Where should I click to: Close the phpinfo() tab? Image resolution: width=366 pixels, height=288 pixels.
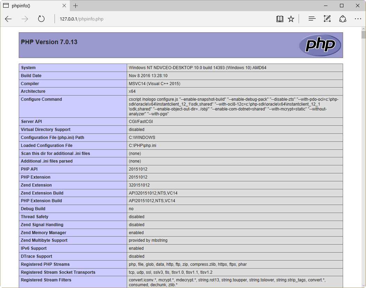pos(63,6)
